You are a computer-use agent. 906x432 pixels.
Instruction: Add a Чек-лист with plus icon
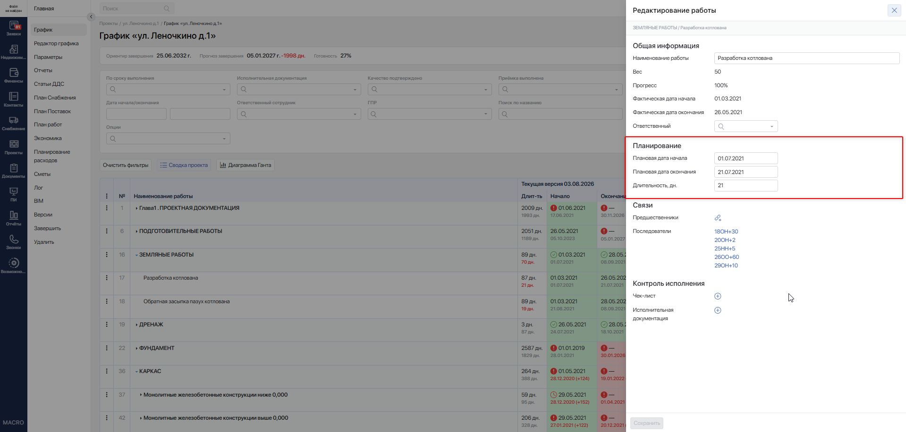click(718, 296)
